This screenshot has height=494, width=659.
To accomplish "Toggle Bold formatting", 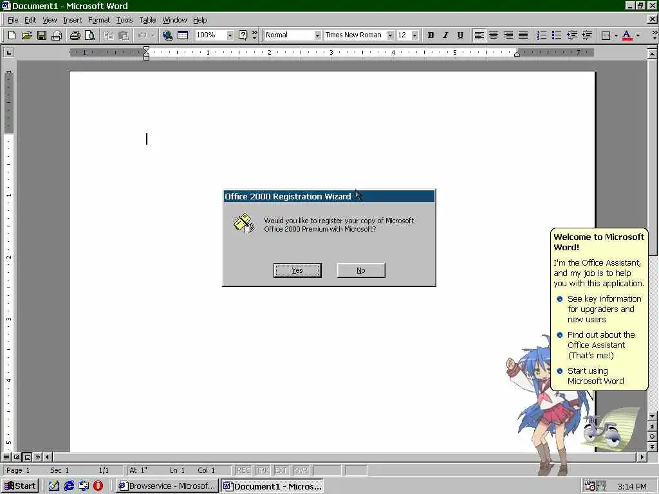I will [431, 35].
